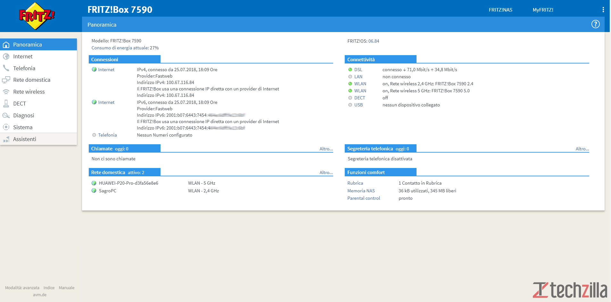611x302 pixels.
Task: Click Modalità: avanzata in the footer
Action: [x=22, y=288]
